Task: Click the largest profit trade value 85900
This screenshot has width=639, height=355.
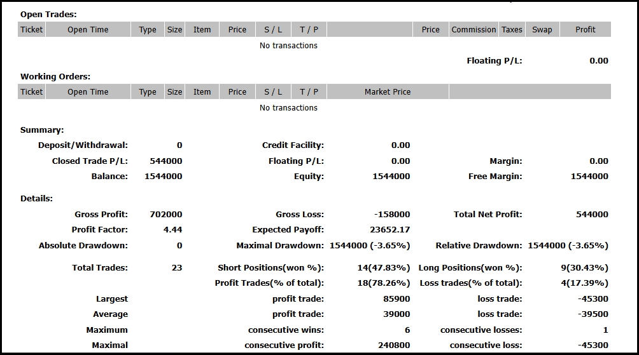Action: click(397, 299)
